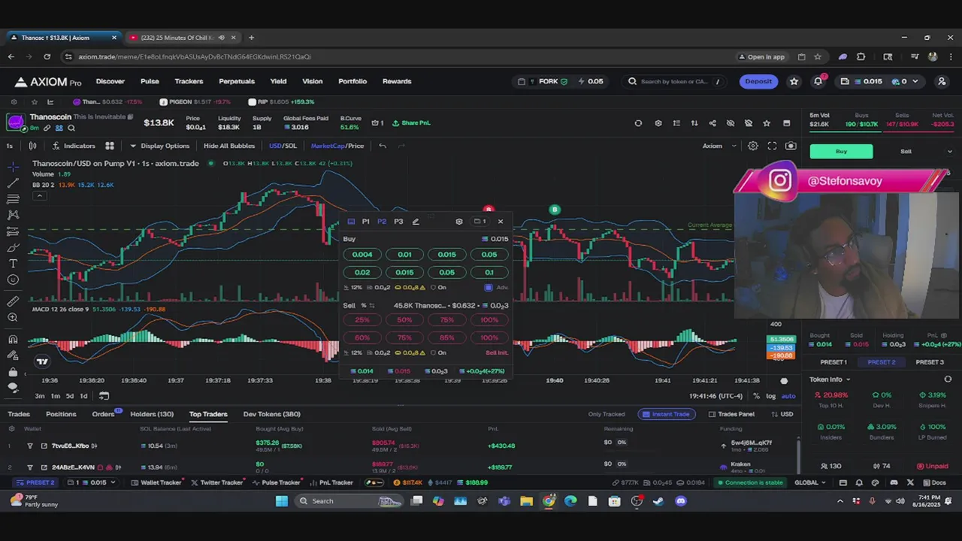Copy Thanoscoin contract address icon

coord(130,117)
